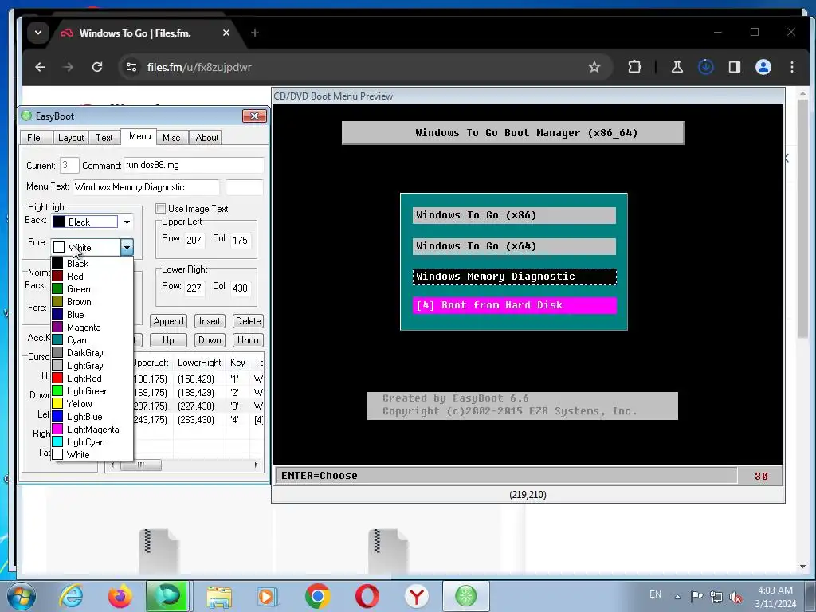Open Windows Explorer folder on taskbar
This screenshot has width=816, height=612.
click(219, 596)
